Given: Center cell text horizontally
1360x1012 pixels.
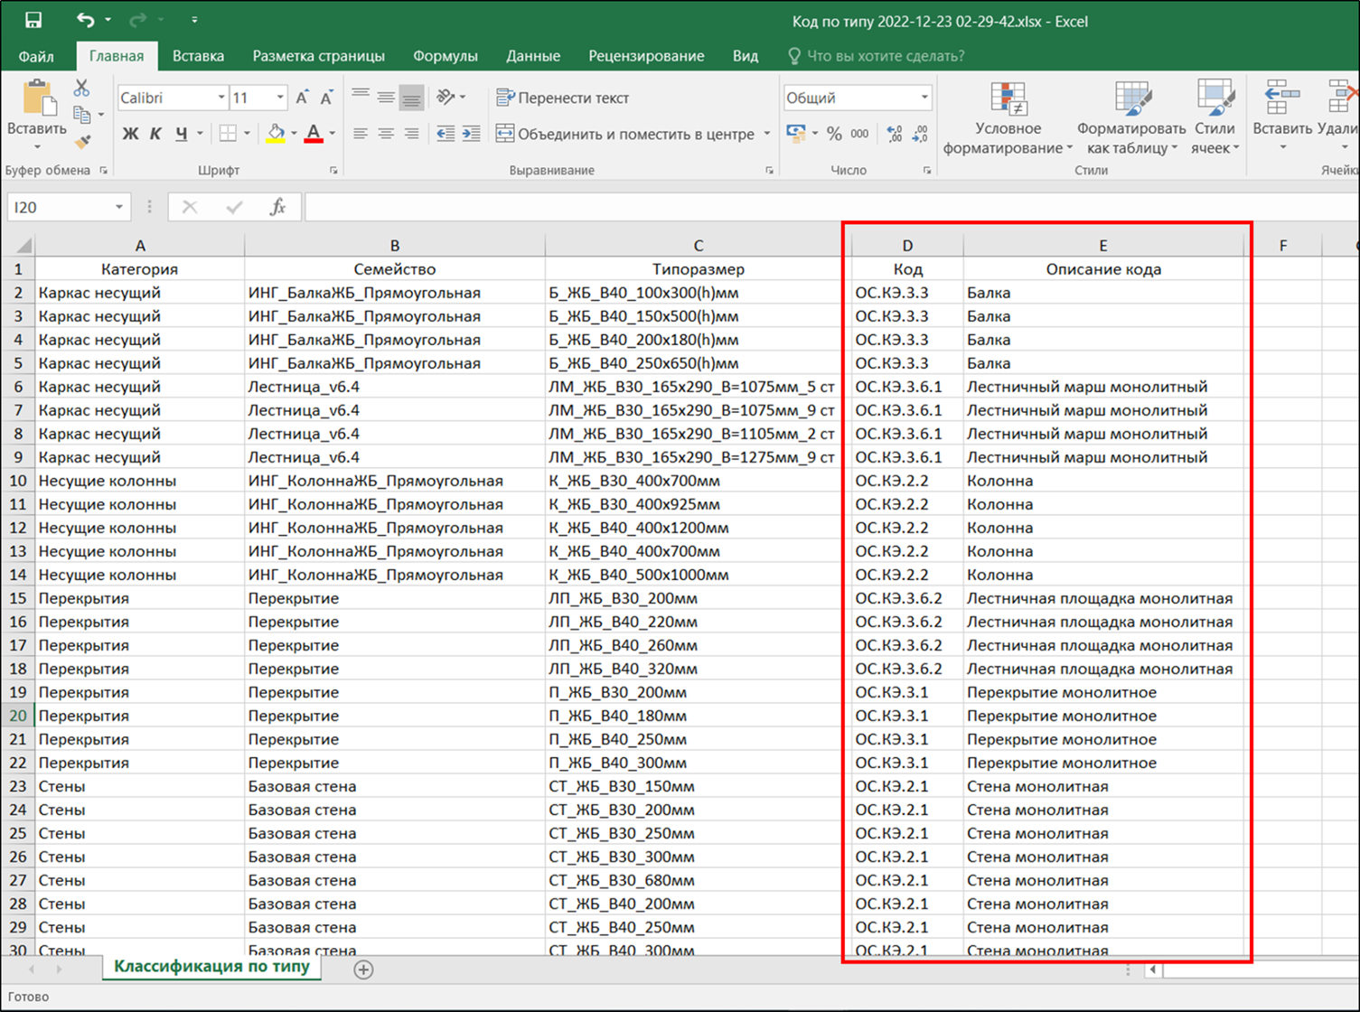Looking at the screenshot, I should [386, 134].
